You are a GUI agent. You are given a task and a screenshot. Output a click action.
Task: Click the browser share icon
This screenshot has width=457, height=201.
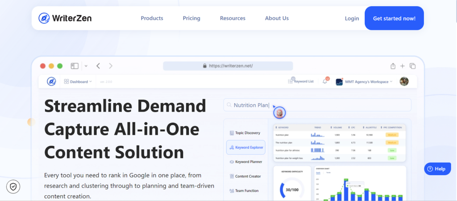393,66
